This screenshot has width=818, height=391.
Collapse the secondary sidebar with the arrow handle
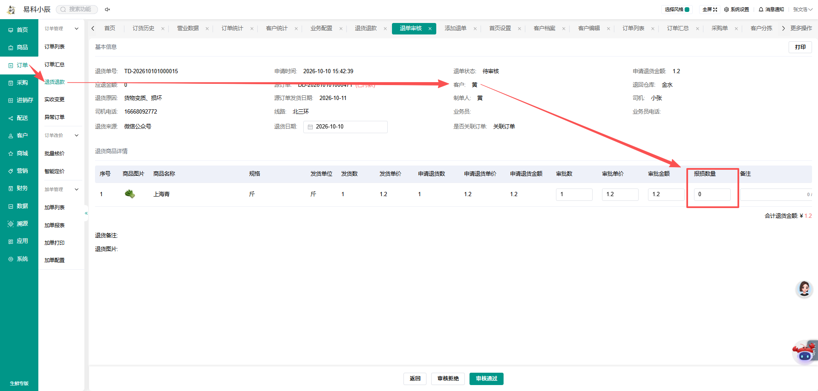click(x=86, y=213)
